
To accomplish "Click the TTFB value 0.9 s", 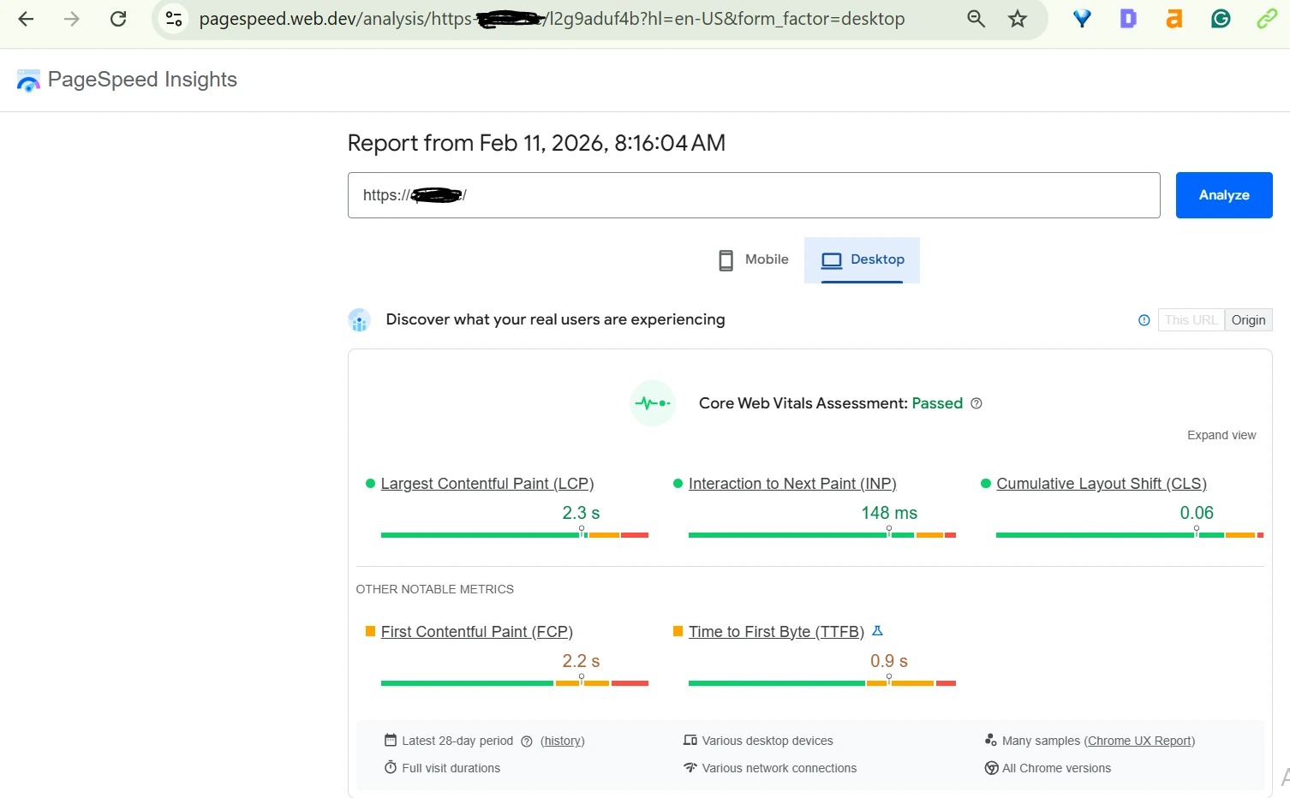I will point(889,661).
